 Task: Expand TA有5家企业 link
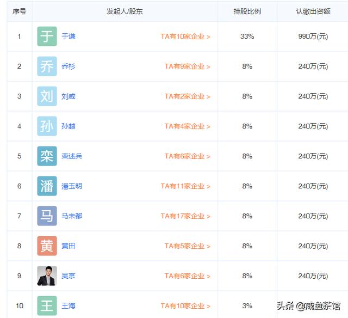(187, 246)
